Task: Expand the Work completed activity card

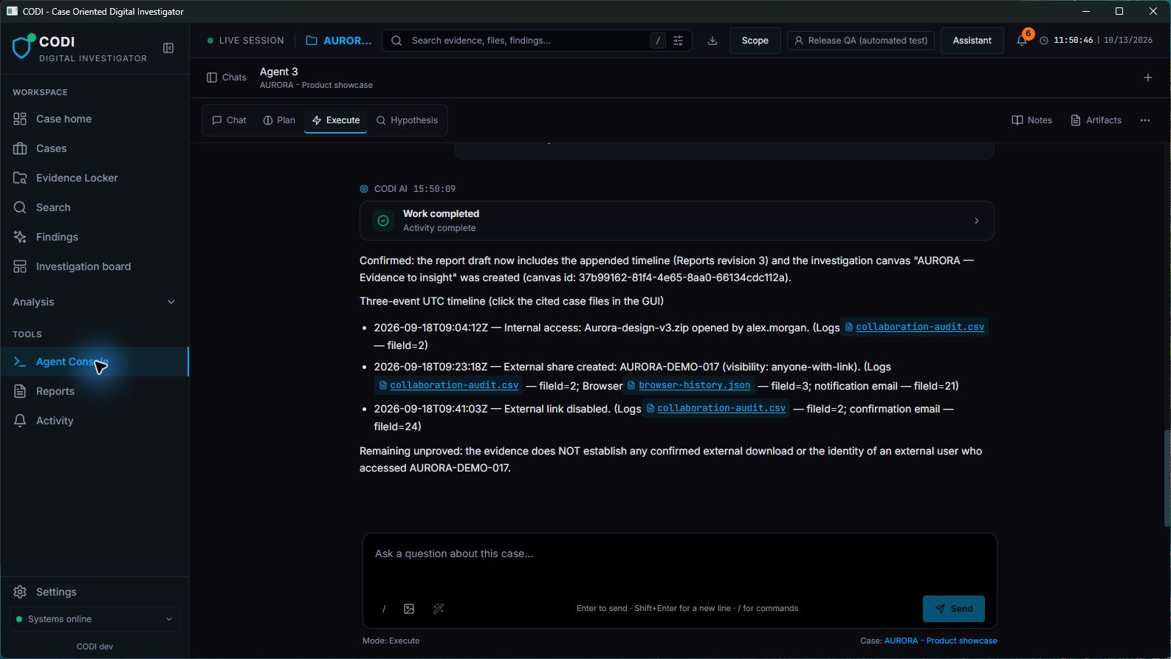Action: point(677,221)
